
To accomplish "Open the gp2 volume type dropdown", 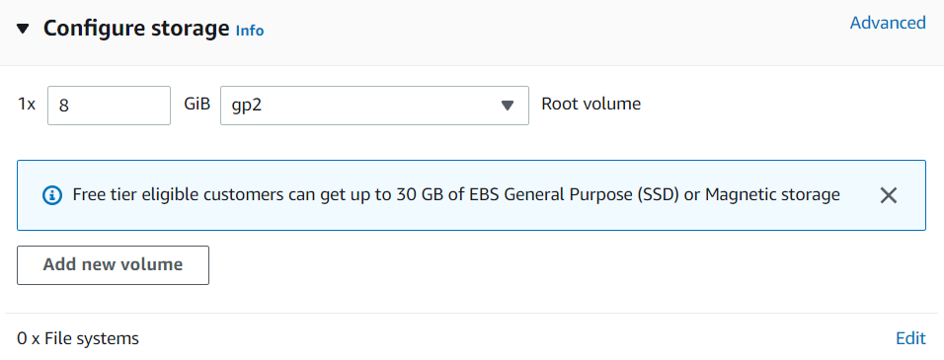I will (x=374, y=106).
